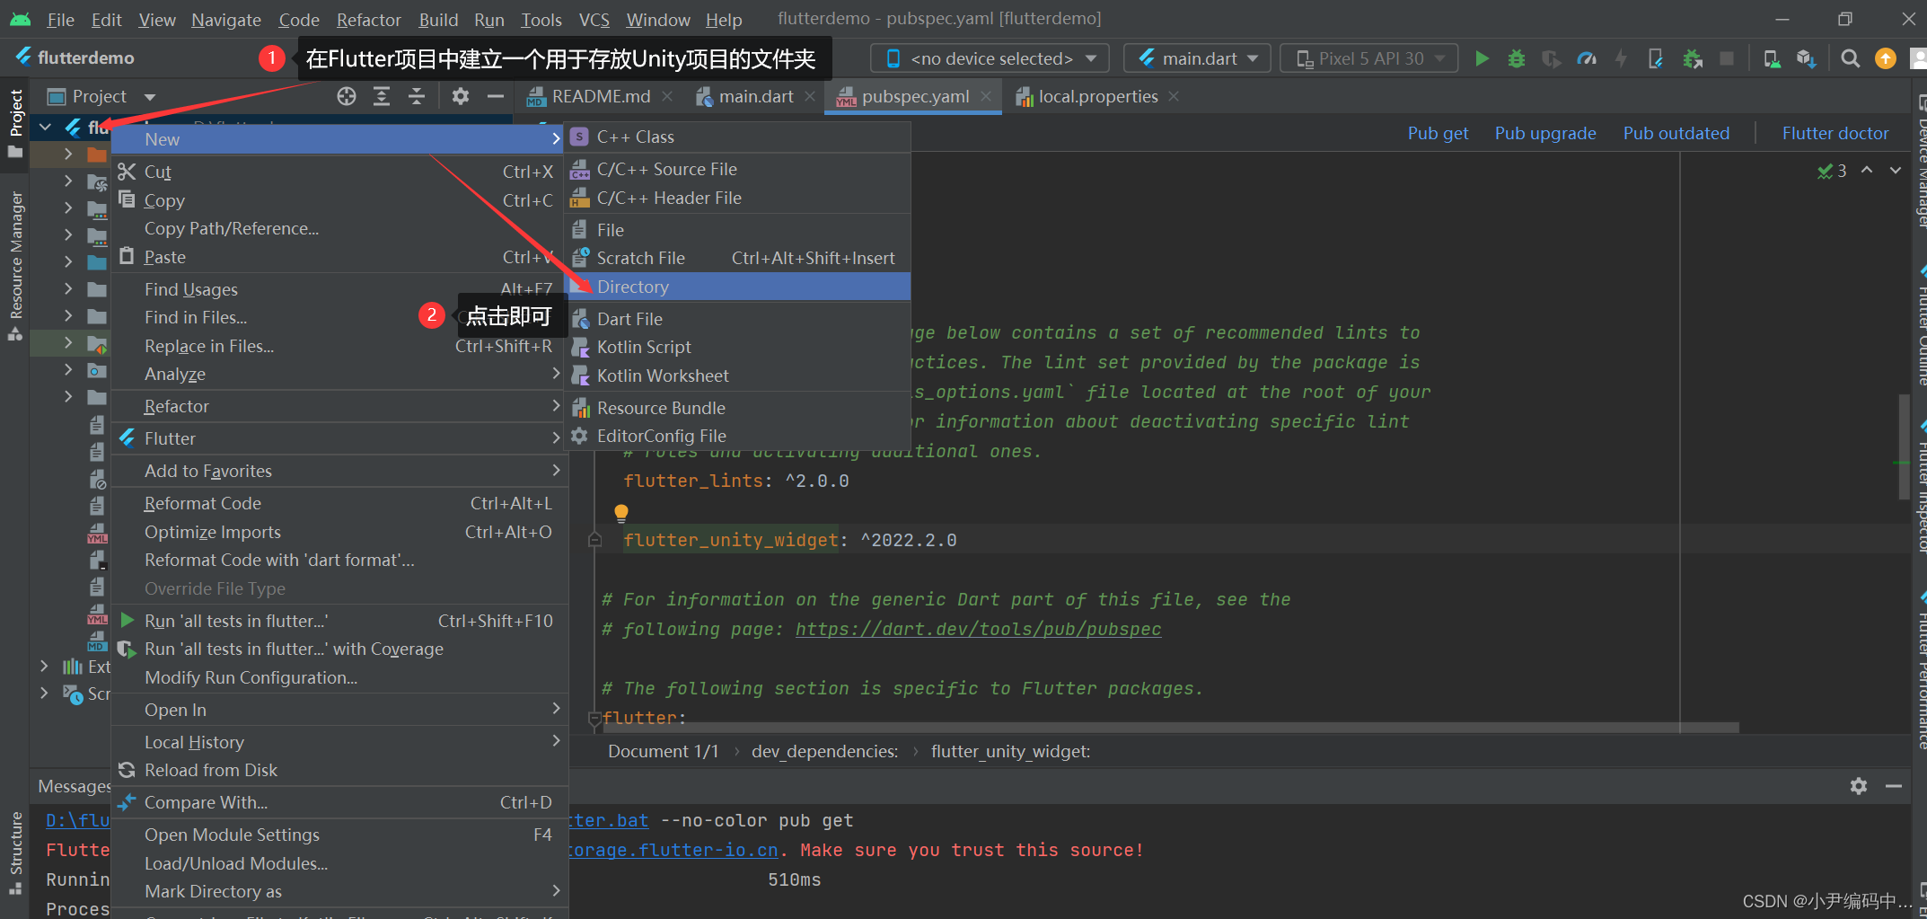
Task: Switch to the local.properties tab
Action: [x=1096, y=96]
